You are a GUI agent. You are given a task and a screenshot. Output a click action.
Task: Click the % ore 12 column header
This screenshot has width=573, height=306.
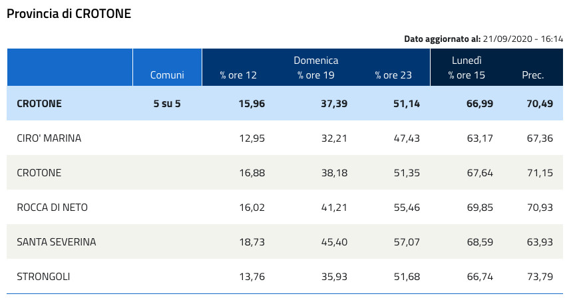point(238,75)
